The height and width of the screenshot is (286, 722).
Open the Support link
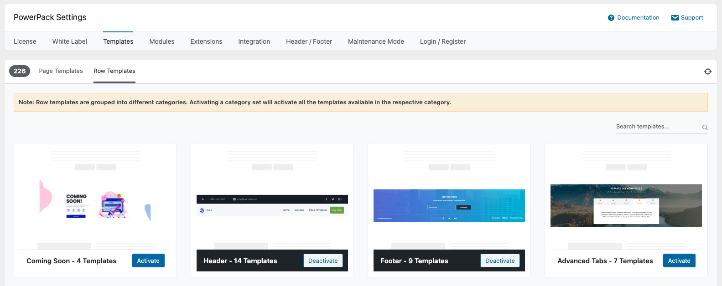692,18
